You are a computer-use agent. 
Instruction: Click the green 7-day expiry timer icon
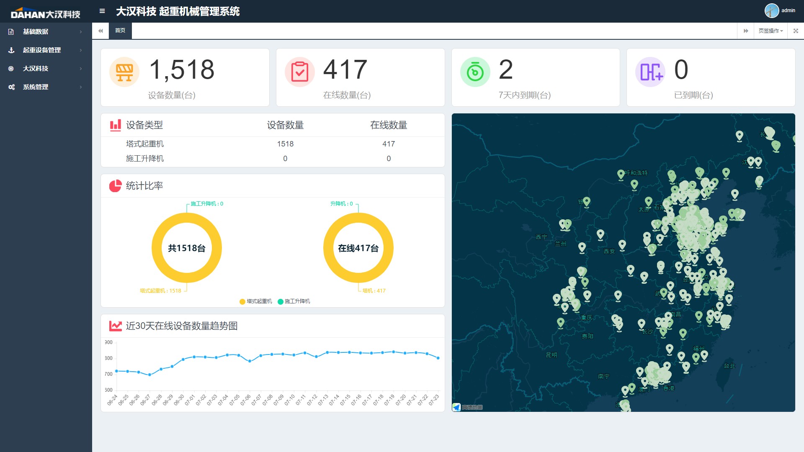475,72
